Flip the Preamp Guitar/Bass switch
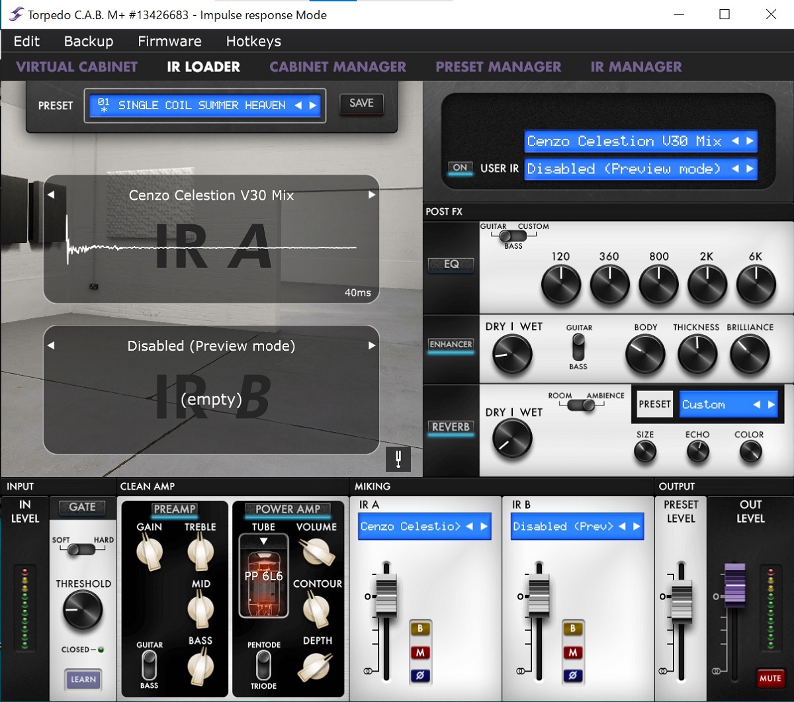 (x=150, y=664)
